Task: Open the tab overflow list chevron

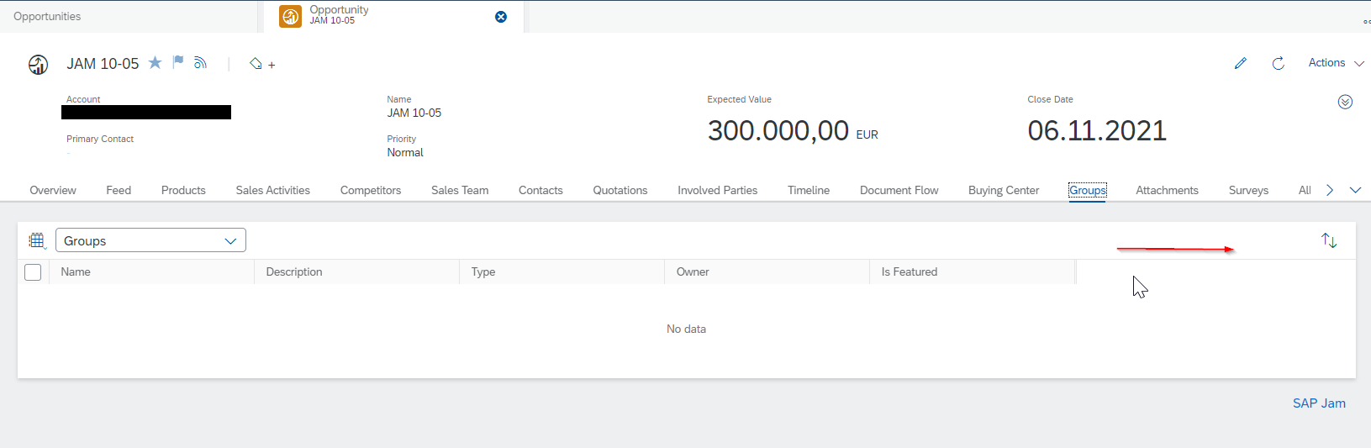Action: tap(1355, 190)
